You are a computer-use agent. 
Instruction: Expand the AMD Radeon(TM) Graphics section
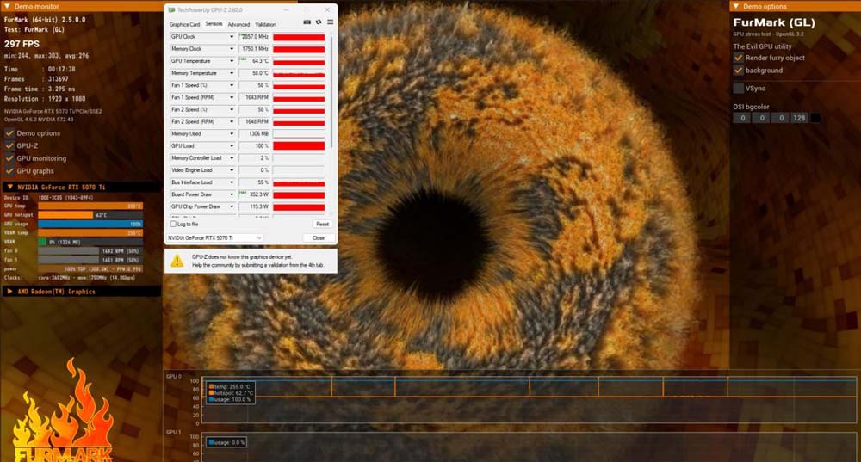point(9,292)
